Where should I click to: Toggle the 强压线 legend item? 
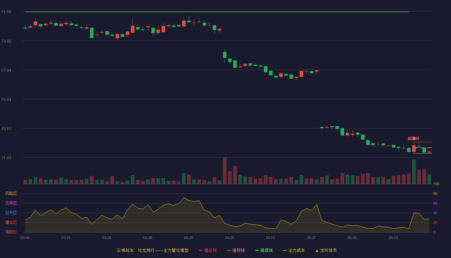pyautogui.click(x=208, y=250)
